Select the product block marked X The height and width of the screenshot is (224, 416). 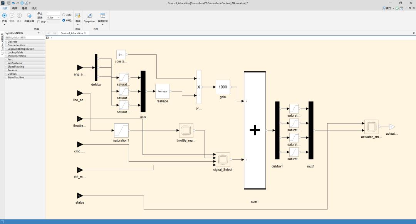[199, 87]
